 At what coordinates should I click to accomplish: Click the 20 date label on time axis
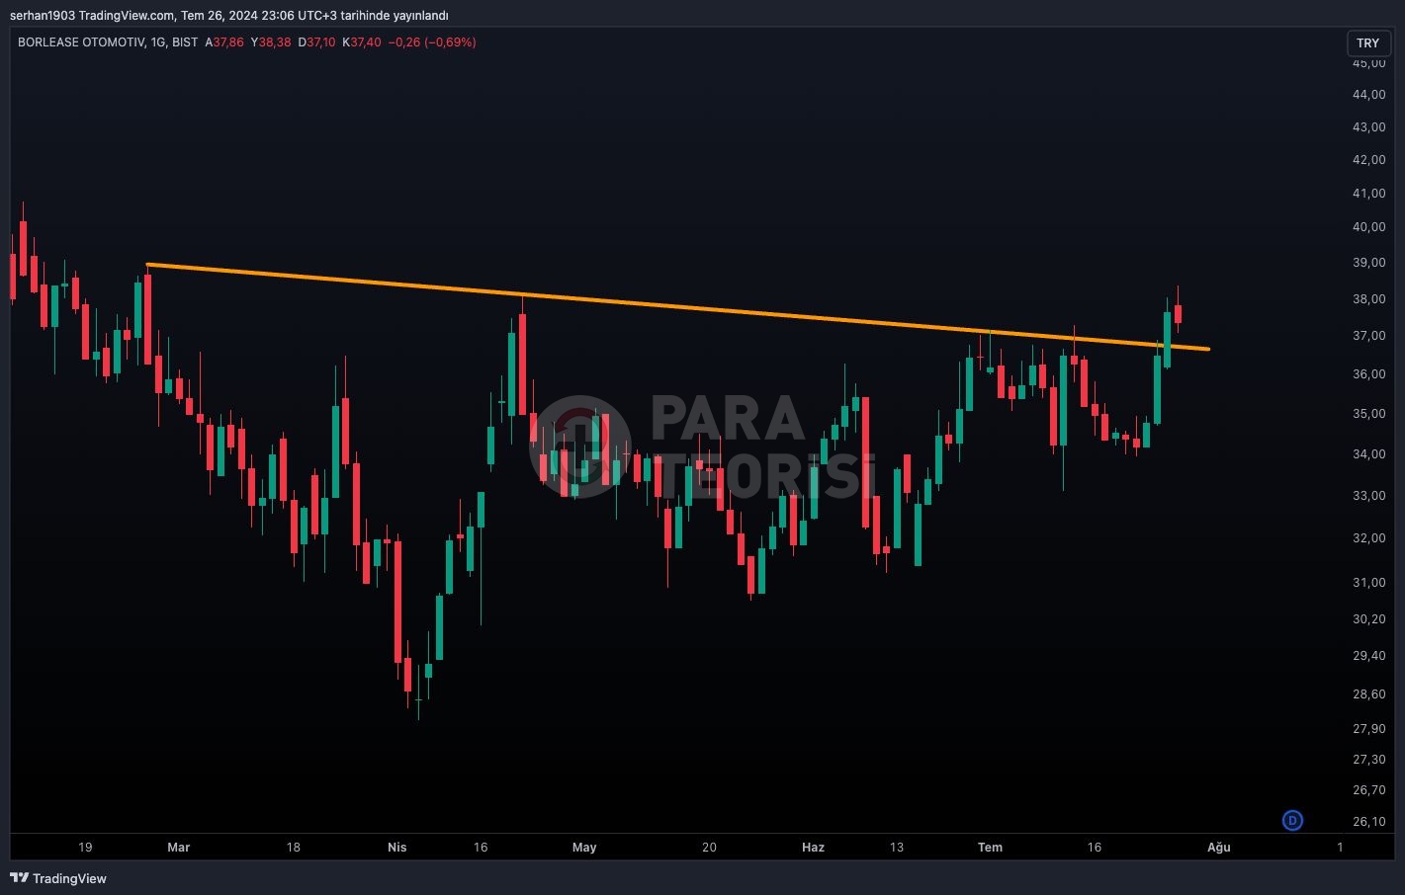[x=709, y=848]
